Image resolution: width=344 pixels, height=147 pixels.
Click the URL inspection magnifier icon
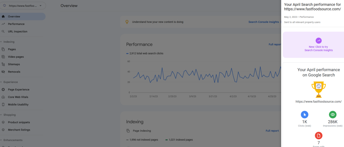click(x=3, y=32)
